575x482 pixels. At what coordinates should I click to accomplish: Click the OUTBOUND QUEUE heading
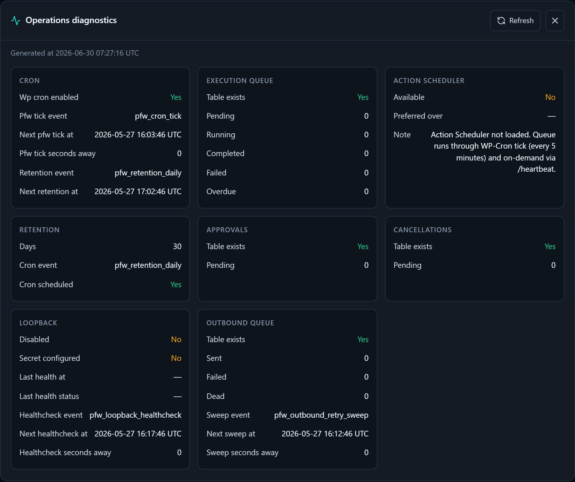click(240, 323)
